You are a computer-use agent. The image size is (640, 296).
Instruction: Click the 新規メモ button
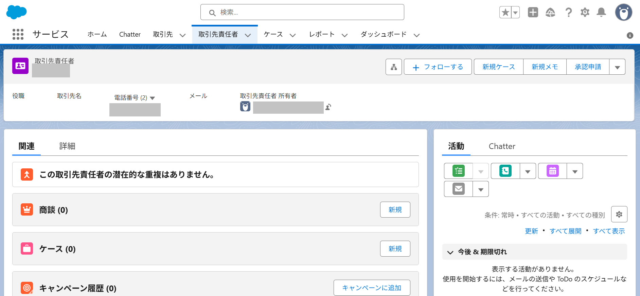(545, 67)
